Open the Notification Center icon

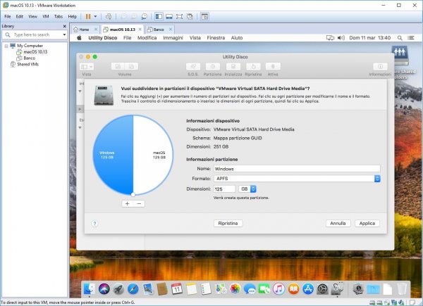point(411,38)
